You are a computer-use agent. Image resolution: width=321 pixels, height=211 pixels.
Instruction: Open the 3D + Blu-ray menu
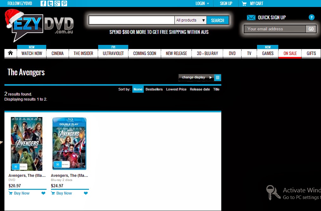(207, 53)
